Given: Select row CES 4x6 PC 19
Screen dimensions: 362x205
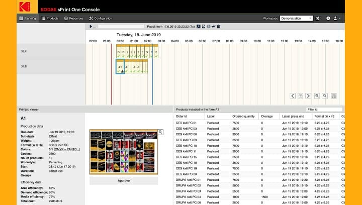Looking at the screenshot, I should [259, 168].
